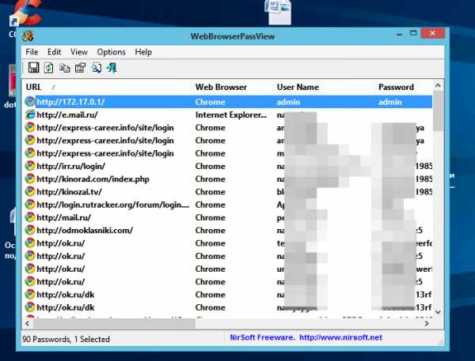
Task: Select the http://e.mail.ru/ row
Action: (228, 115)
